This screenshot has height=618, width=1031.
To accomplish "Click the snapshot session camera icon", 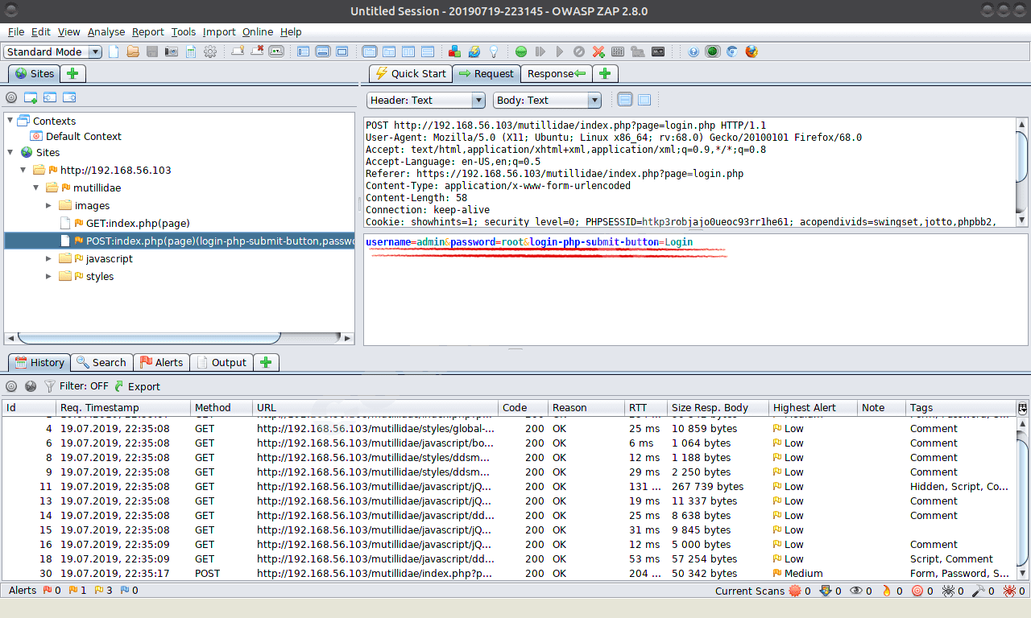I will [172, 51].
